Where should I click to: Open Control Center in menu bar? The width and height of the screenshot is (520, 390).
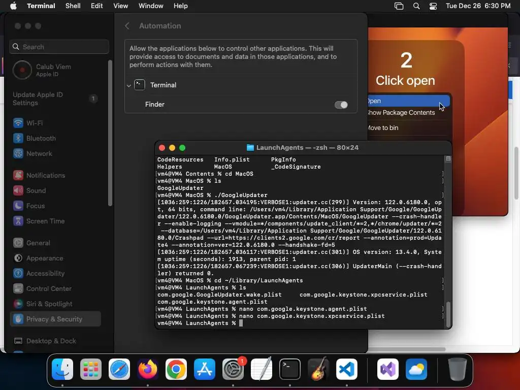pos(433,6)
